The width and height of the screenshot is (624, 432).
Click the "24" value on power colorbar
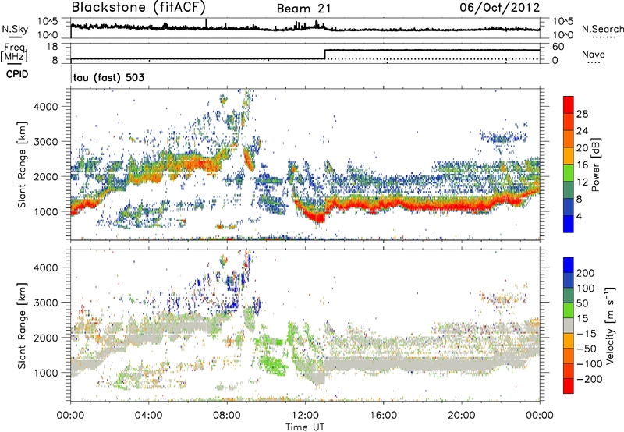[582, 131]
